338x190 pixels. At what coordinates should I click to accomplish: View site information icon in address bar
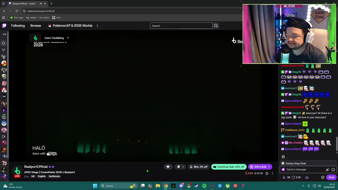coord(24,11)
